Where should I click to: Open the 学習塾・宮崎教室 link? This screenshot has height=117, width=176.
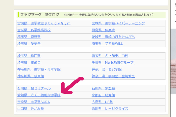tap(113, 76)
